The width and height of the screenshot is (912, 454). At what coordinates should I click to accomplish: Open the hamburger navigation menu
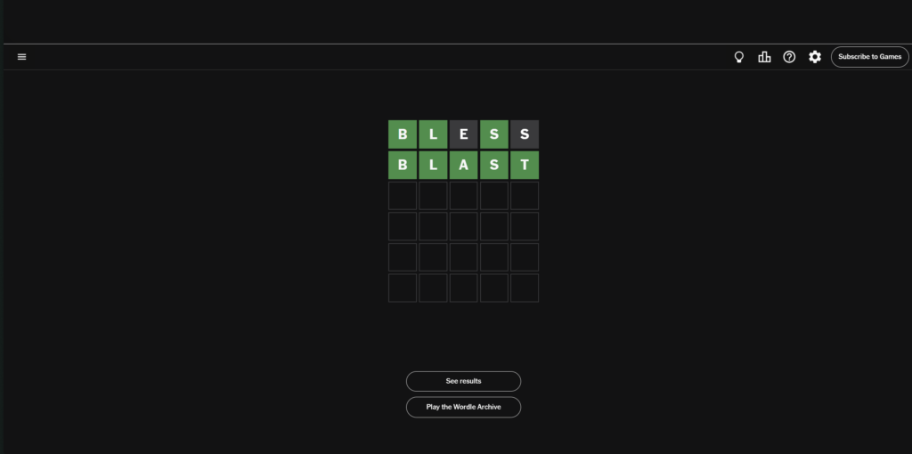tap(22, 57)
